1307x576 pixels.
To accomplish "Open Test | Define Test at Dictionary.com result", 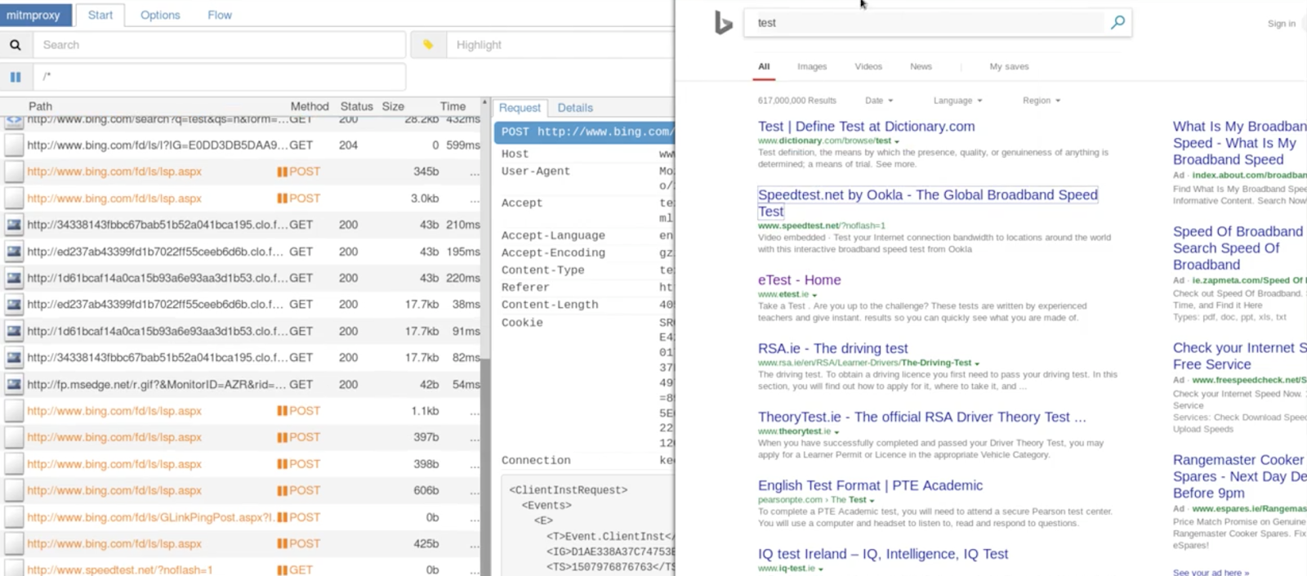I will click(866, 127).
